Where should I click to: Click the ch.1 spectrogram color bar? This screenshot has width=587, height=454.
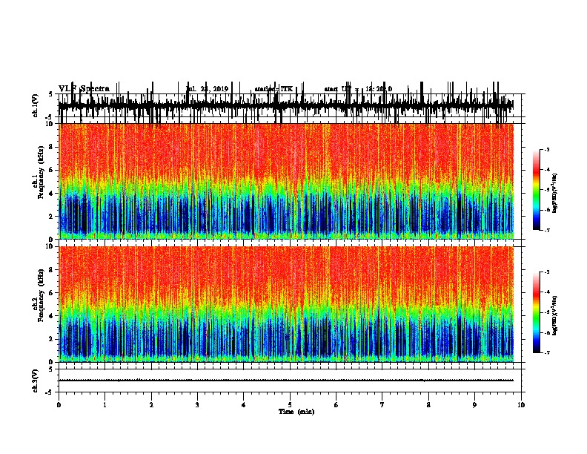coord(537,190)
